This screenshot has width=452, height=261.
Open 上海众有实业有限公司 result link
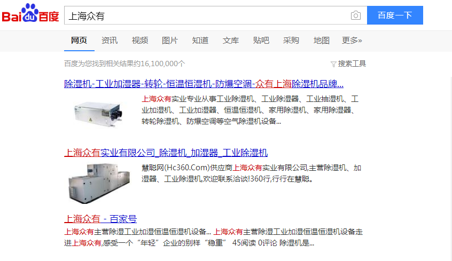[166, 153]
